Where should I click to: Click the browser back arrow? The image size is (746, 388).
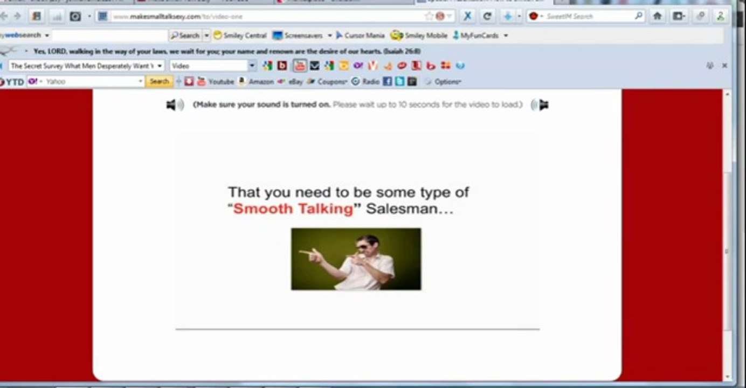pos(4,16)
